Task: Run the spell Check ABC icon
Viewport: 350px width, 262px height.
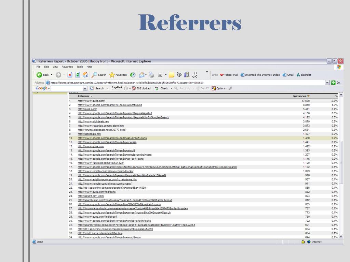Action: (157, 88)
